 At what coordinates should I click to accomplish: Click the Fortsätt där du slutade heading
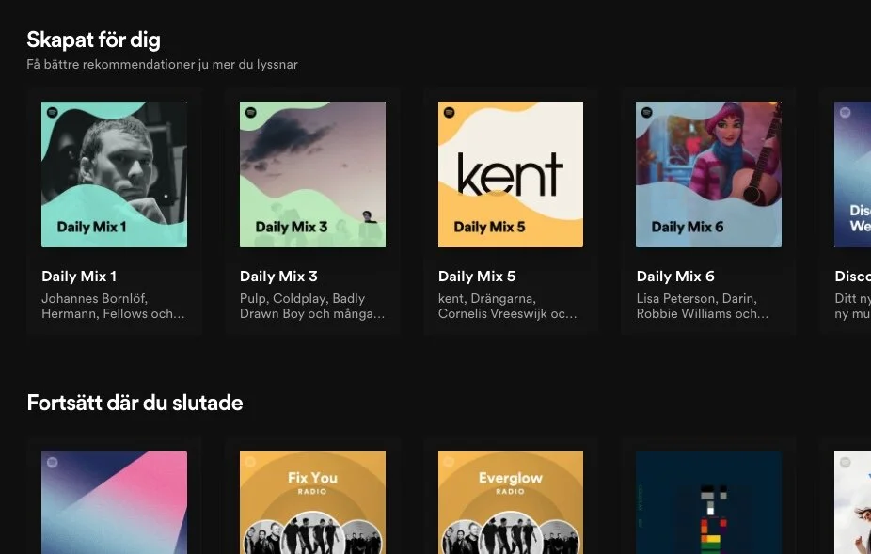coord(135,403)
